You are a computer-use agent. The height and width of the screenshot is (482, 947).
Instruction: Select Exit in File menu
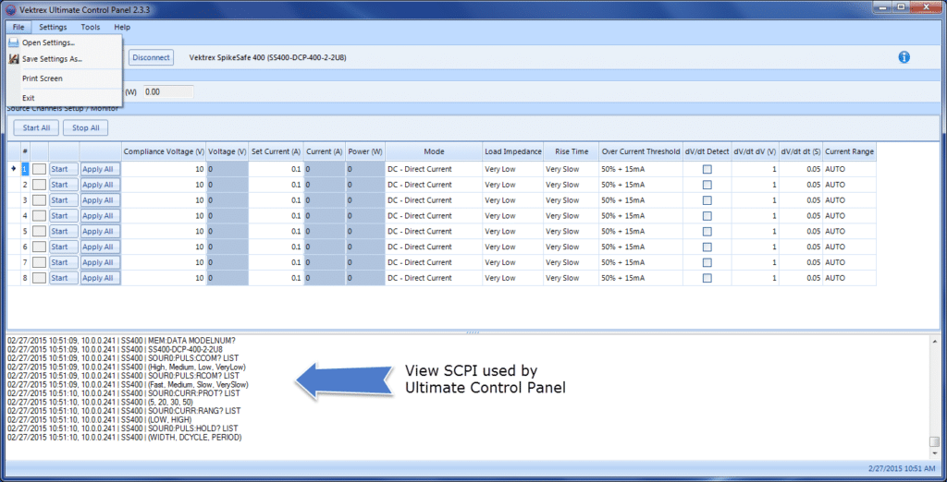64,98
